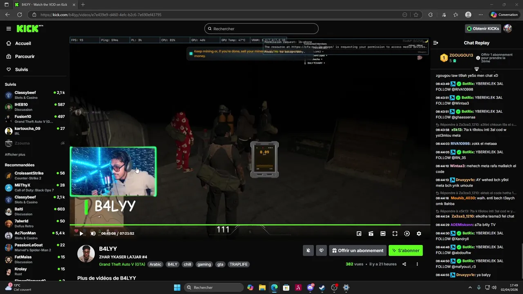Go back in the browser

click(7, 15)
